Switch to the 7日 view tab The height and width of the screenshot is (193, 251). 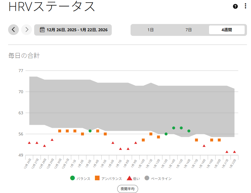point(188,30)
